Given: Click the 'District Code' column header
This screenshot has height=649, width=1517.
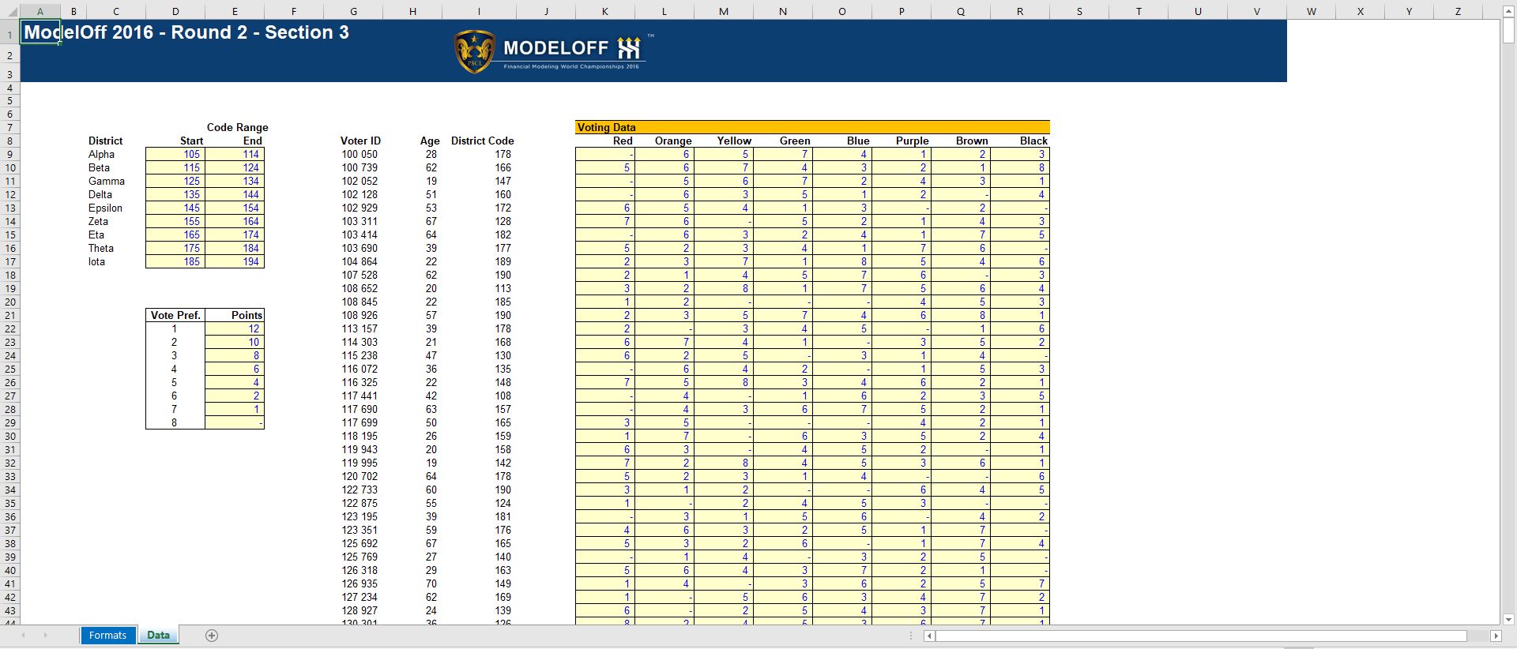Looking at the screenshot, I should click(482, 141).
